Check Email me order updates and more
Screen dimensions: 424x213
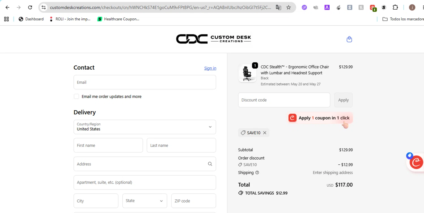coord(76,96)
